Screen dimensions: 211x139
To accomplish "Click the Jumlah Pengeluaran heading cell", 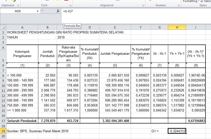I will point(115,54).
